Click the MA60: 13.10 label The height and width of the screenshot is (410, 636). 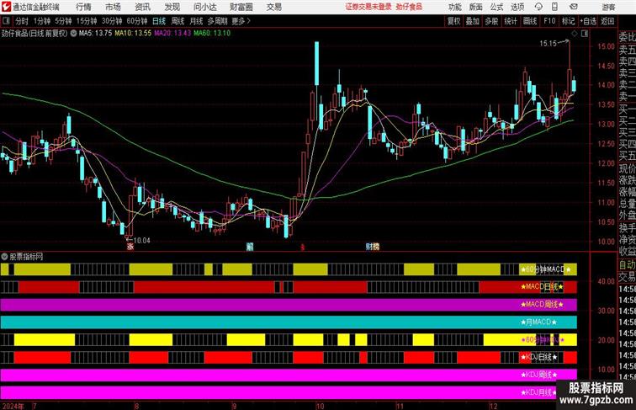pyautogui.click(x=212, y=34)
